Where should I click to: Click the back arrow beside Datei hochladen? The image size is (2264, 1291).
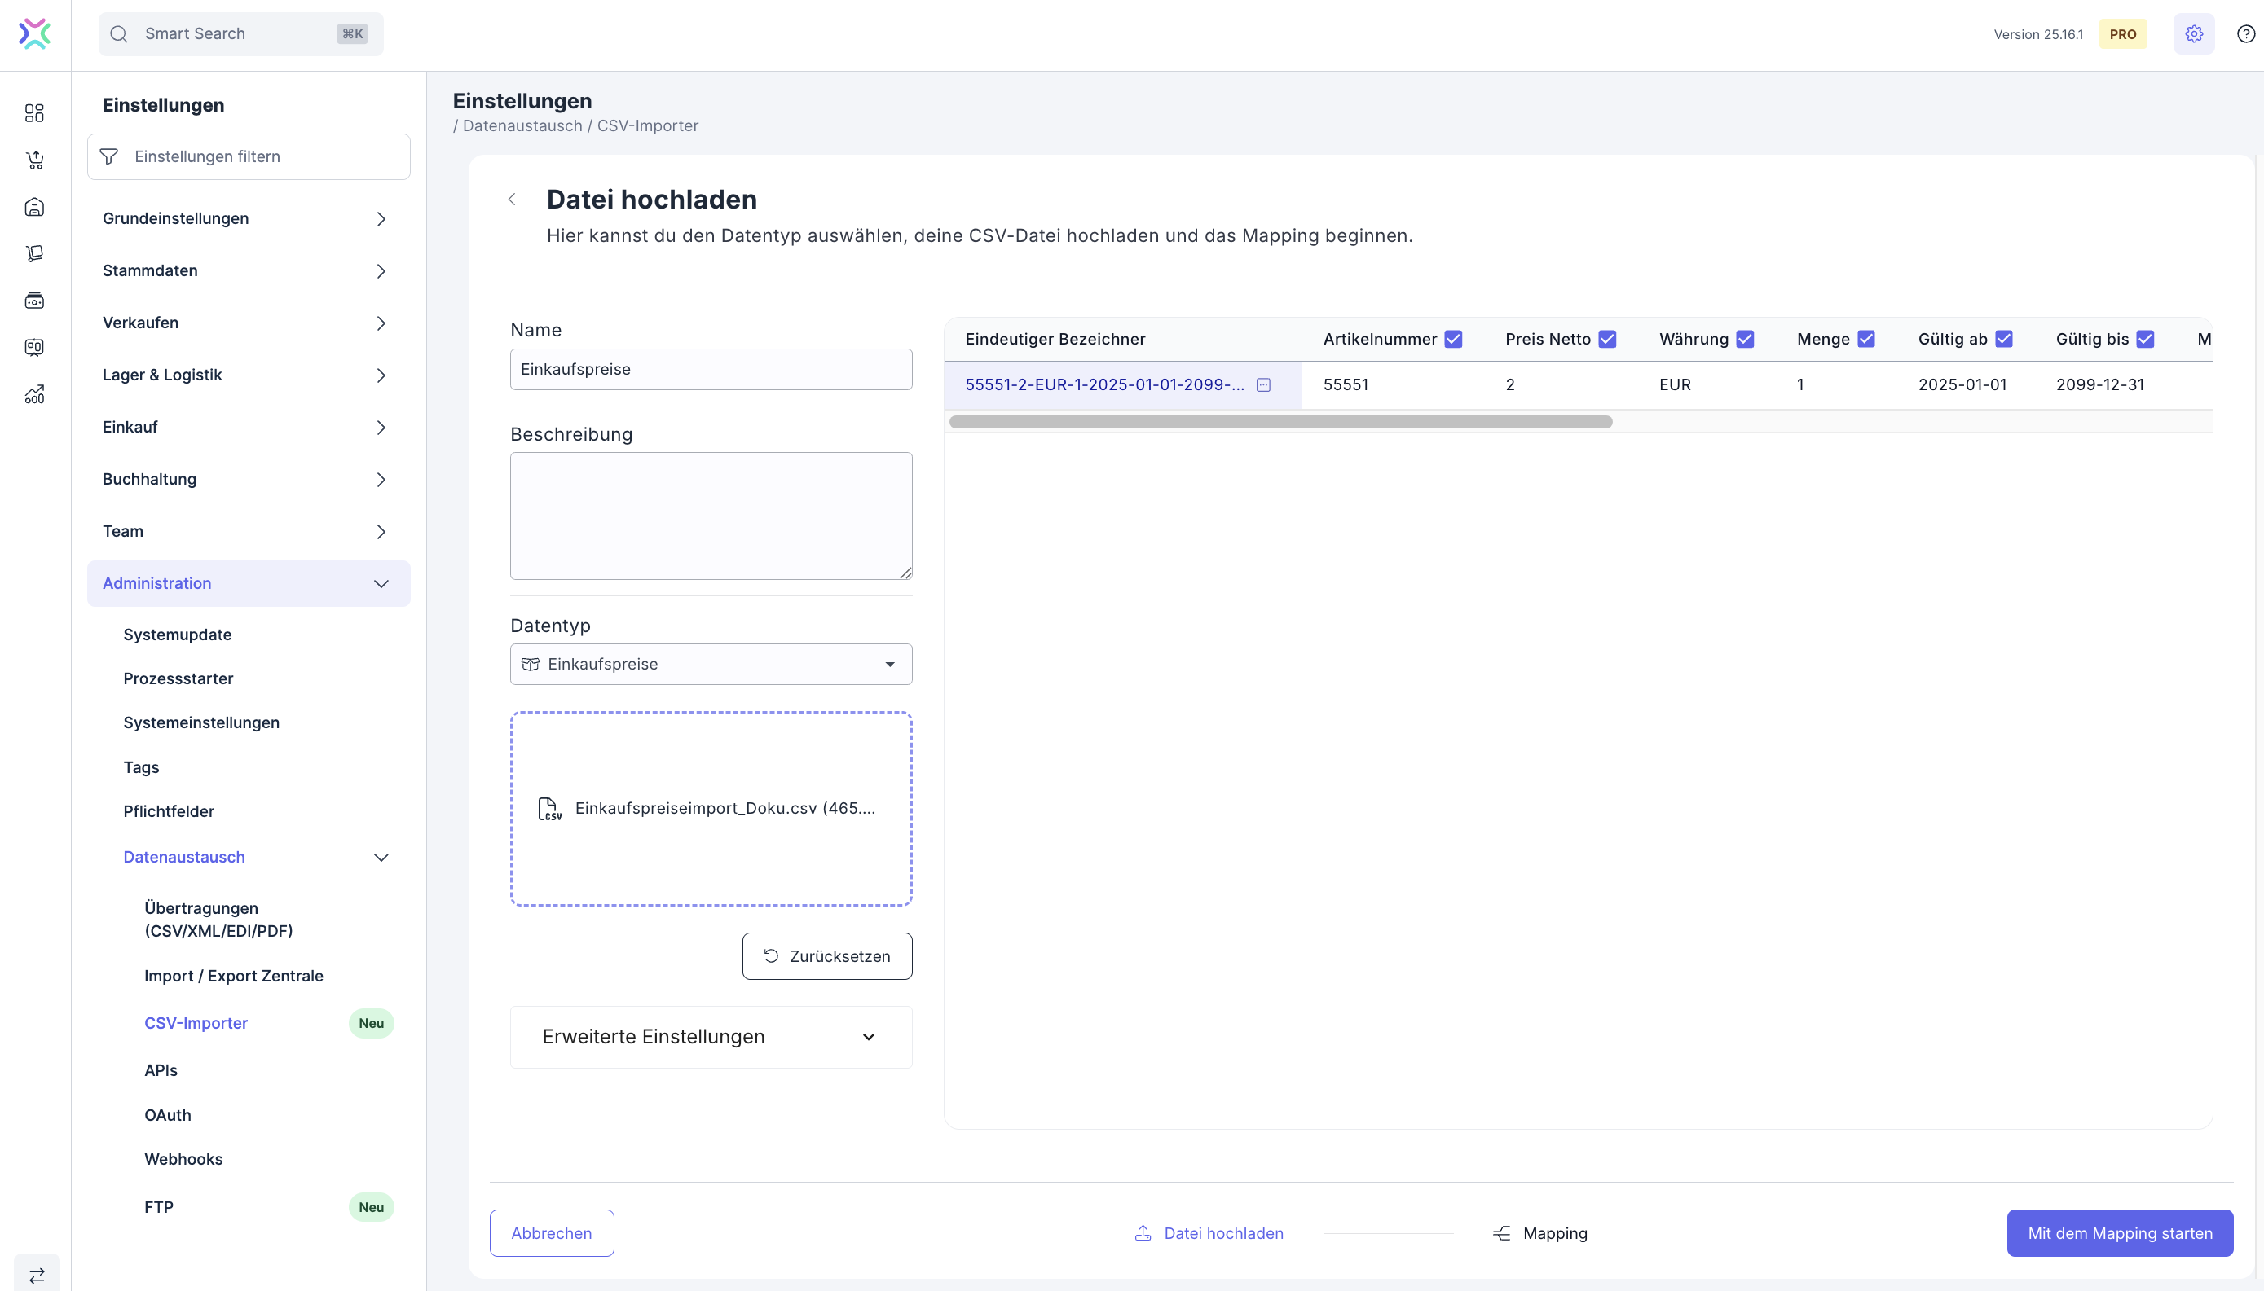coord(512,200)
